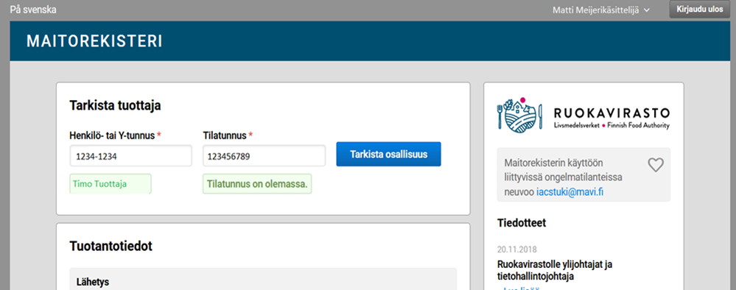
Task: Click the Henkilö- tai Y-tunnus label
Action: [115, 135]
